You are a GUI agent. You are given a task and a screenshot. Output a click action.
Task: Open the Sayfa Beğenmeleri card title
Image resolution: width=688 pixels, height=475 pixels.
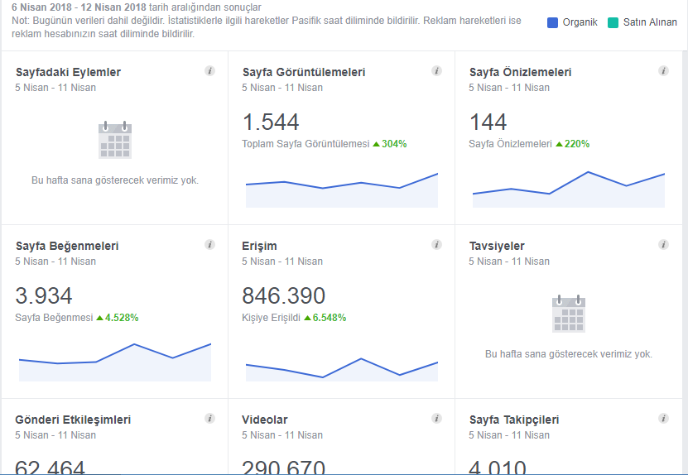[67, 246]
